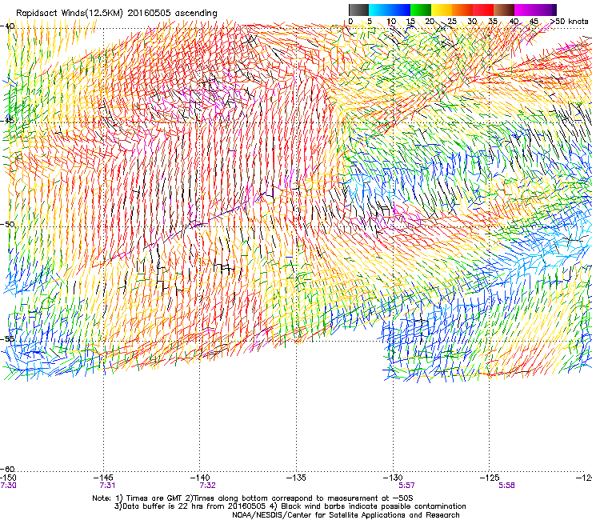Select the red 30-35 knots legend segment
This screenshot has width=592, height=520.
483,10
